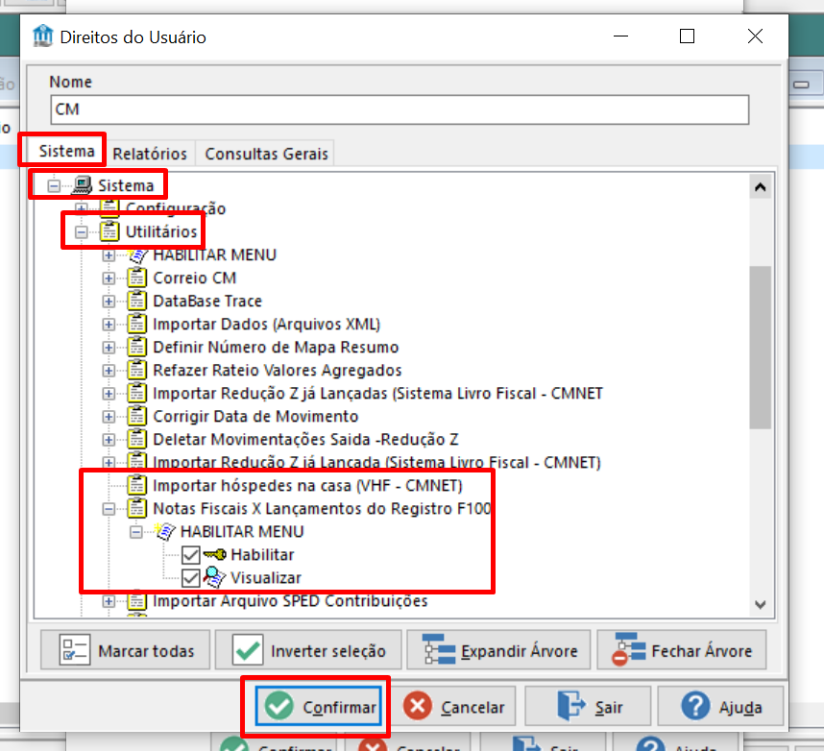
Task: Expand Definir Número de Mapa Resumo node
Action: pos(109,348)
